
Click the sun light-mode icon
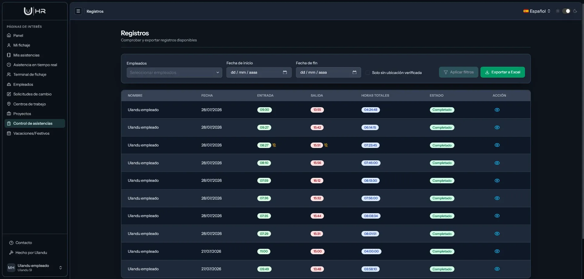[558, 11]
